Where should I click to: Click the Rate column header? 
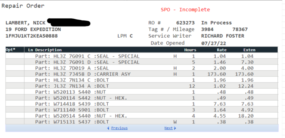pyautogui.click(x=222, y=50)
